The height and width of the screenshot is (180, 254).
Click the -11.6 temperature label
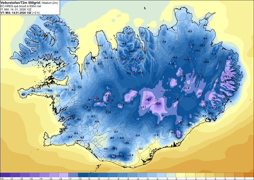pyautogui.click(x=86, y=107)
